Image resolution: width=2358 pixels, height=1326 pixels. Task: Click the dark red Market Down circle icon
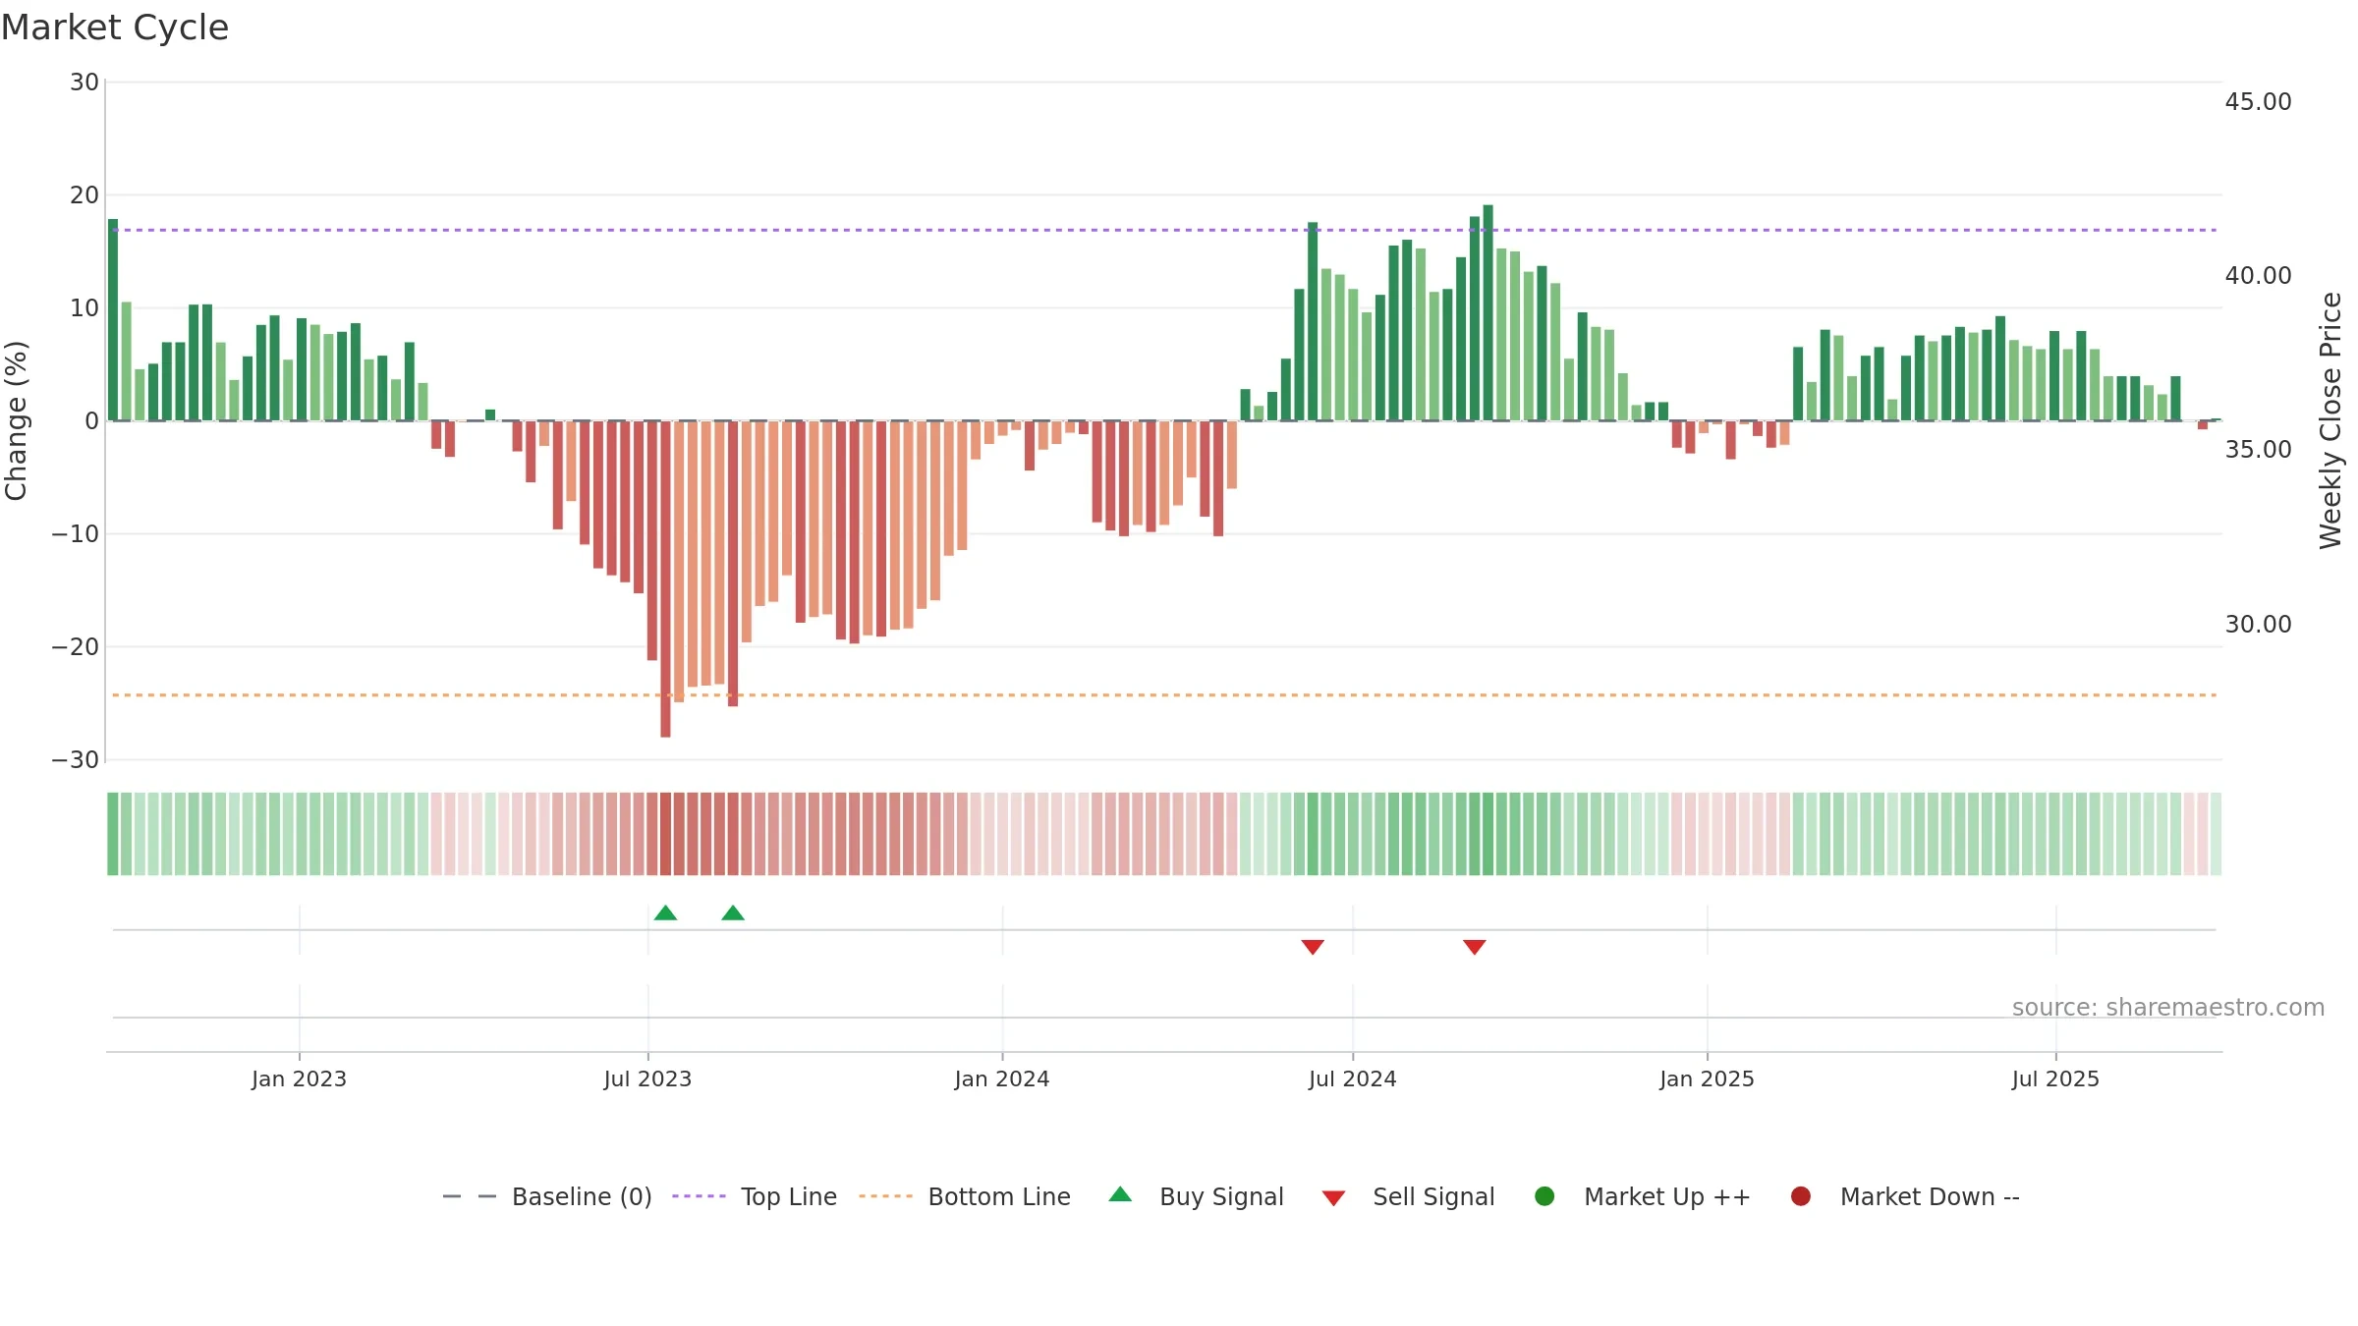[x=1801, y=1196]
